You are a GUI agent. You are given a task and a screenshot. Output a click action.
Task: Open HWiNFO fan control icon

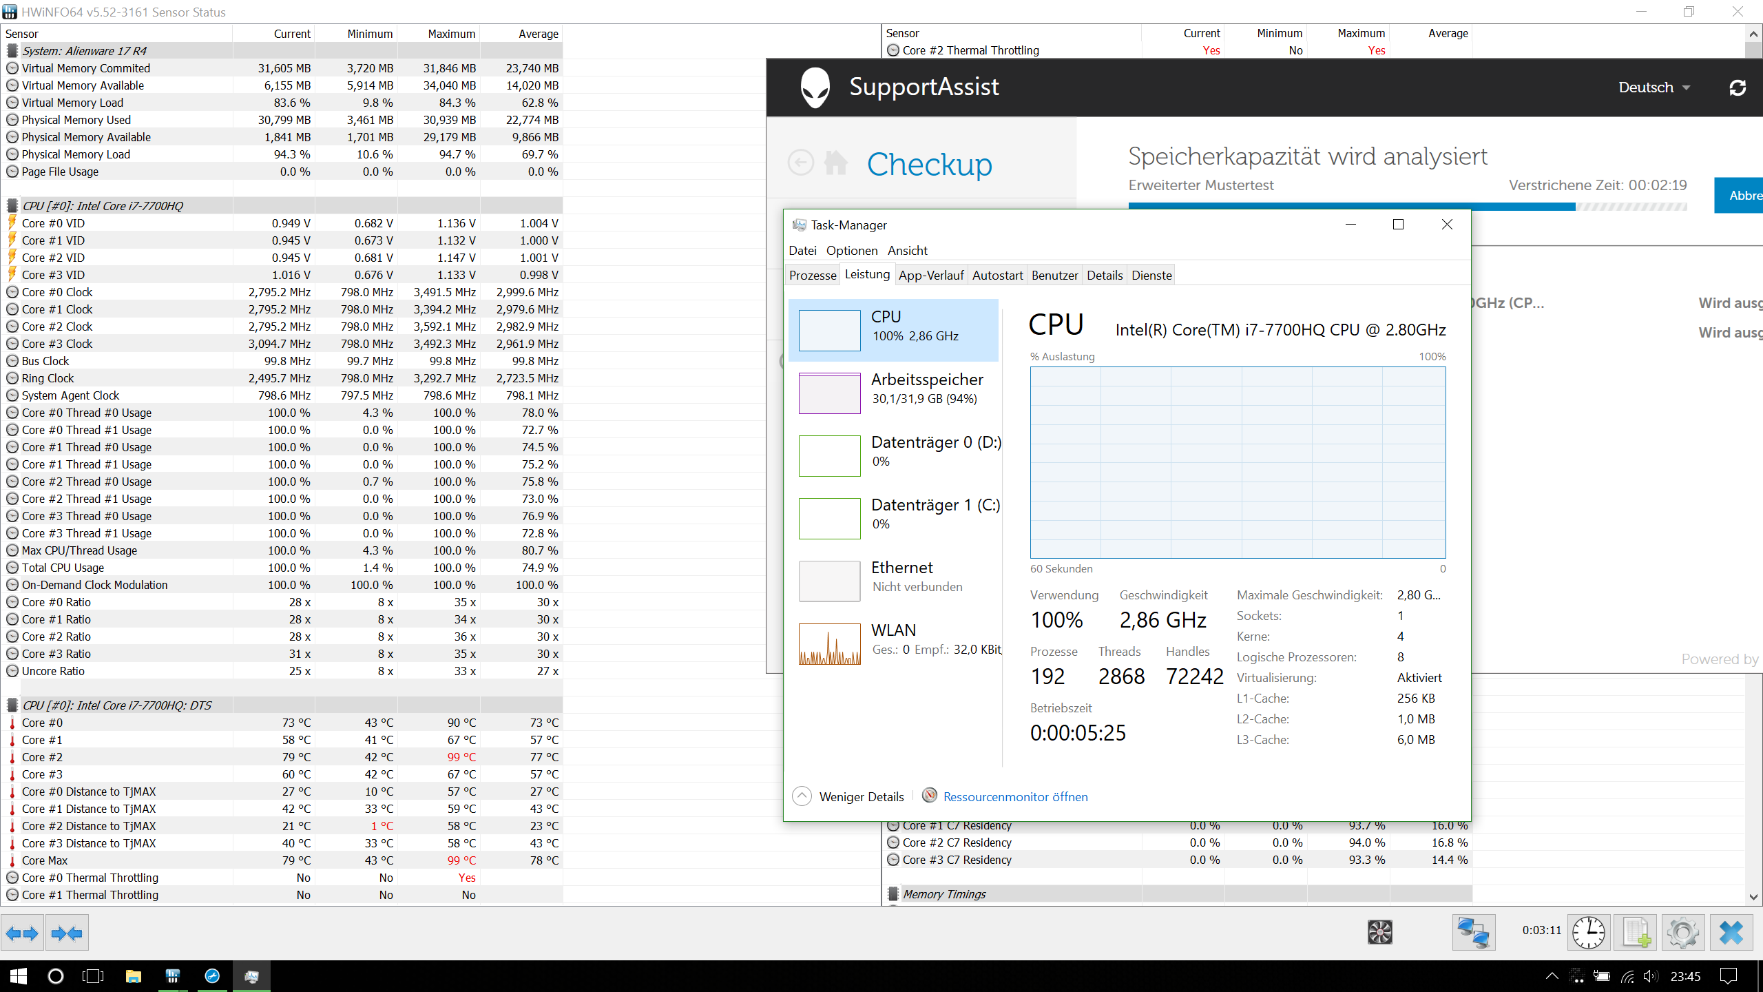[1379, 933]
